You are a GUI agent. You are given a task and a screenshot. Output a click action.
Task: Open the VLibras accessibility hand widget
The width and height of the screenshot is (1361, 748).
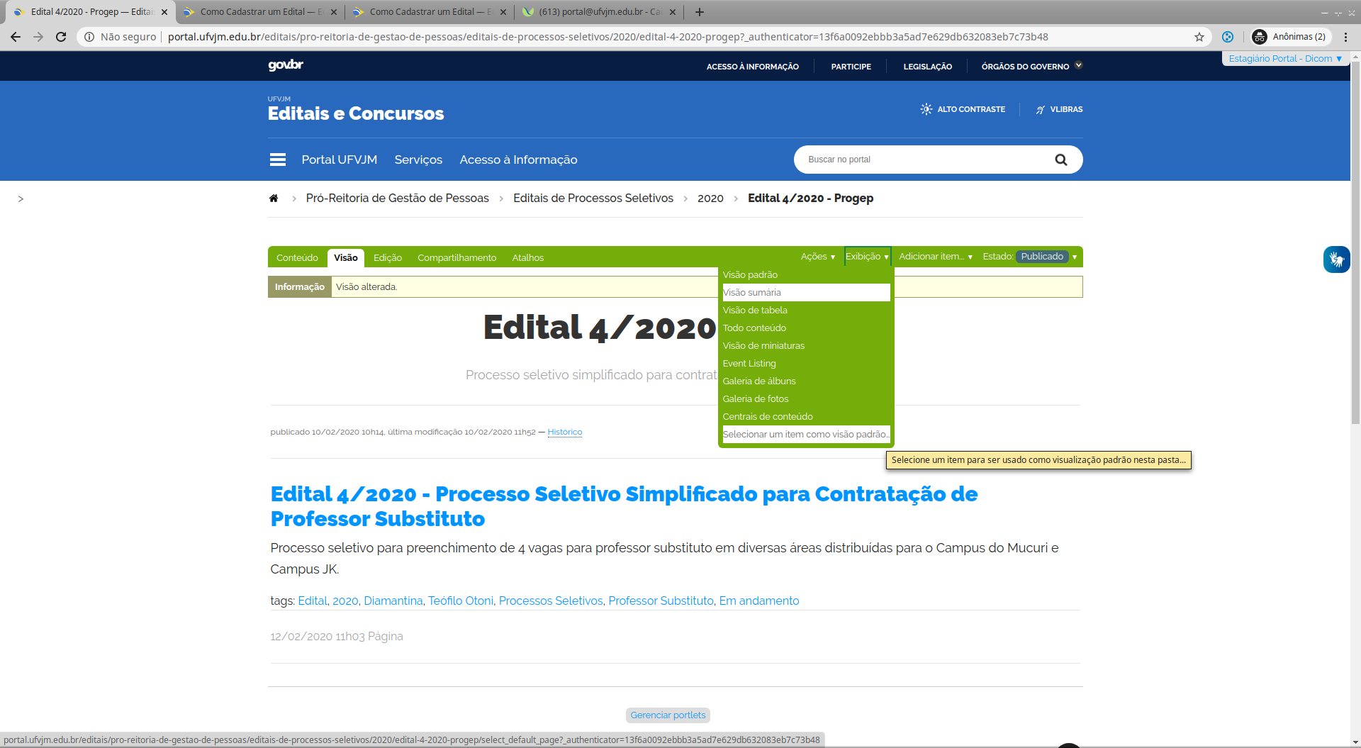(1336, 259)
